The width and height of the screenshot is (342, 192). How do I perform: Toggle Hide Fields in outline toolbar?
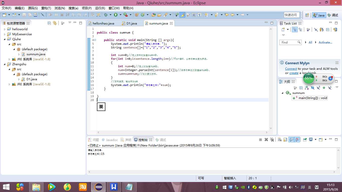tap(312, 88)
